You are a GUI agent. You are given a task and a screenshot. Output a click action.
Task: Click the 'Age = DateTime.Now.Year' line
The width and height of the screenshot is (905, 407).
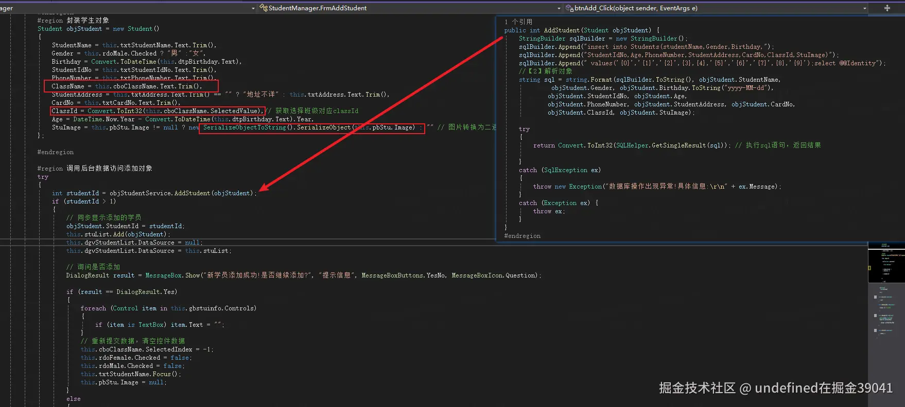click(x=183, y=119)
